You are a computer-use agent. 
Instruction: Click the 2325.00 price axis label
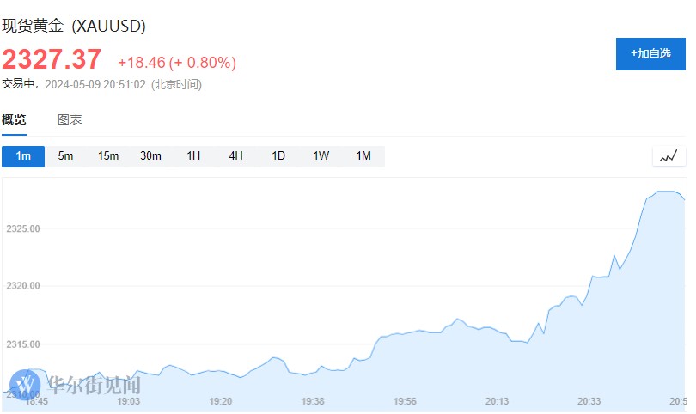[23, 228]
